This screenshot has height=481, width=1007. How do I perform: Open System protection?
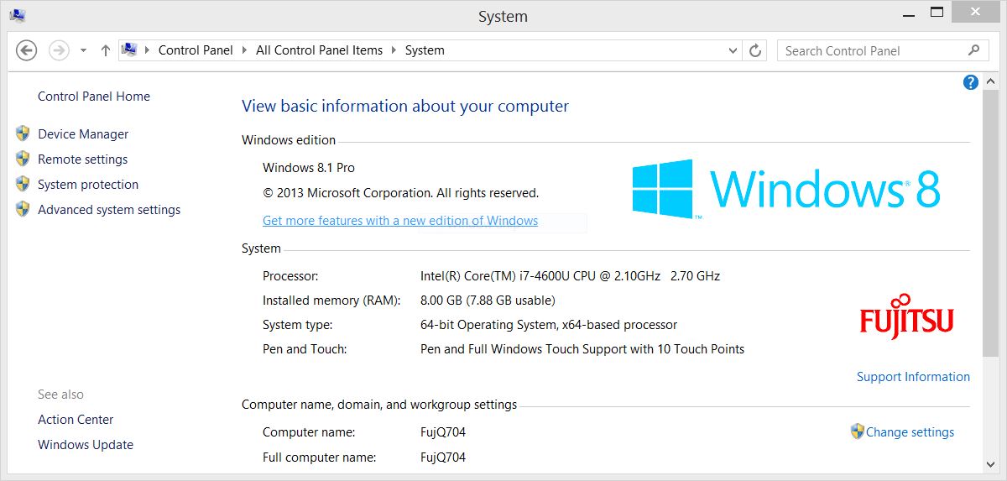[88, 185]
